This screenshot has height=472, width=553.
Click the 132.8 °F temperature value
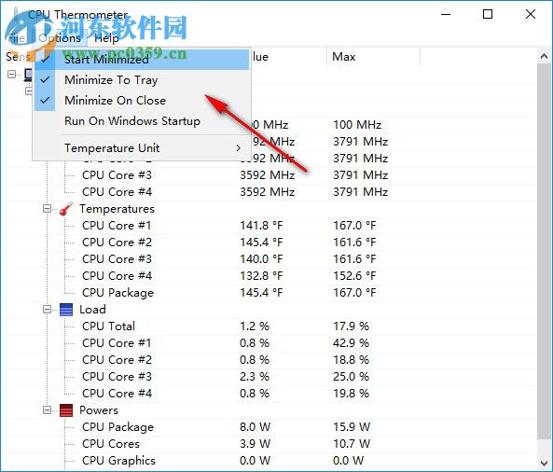pos(261,276)
